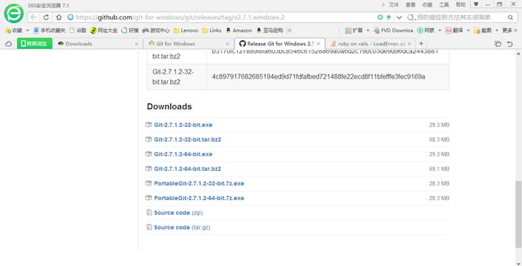
Task: Click the undo closed tab icon
Action: coord(510,43)
